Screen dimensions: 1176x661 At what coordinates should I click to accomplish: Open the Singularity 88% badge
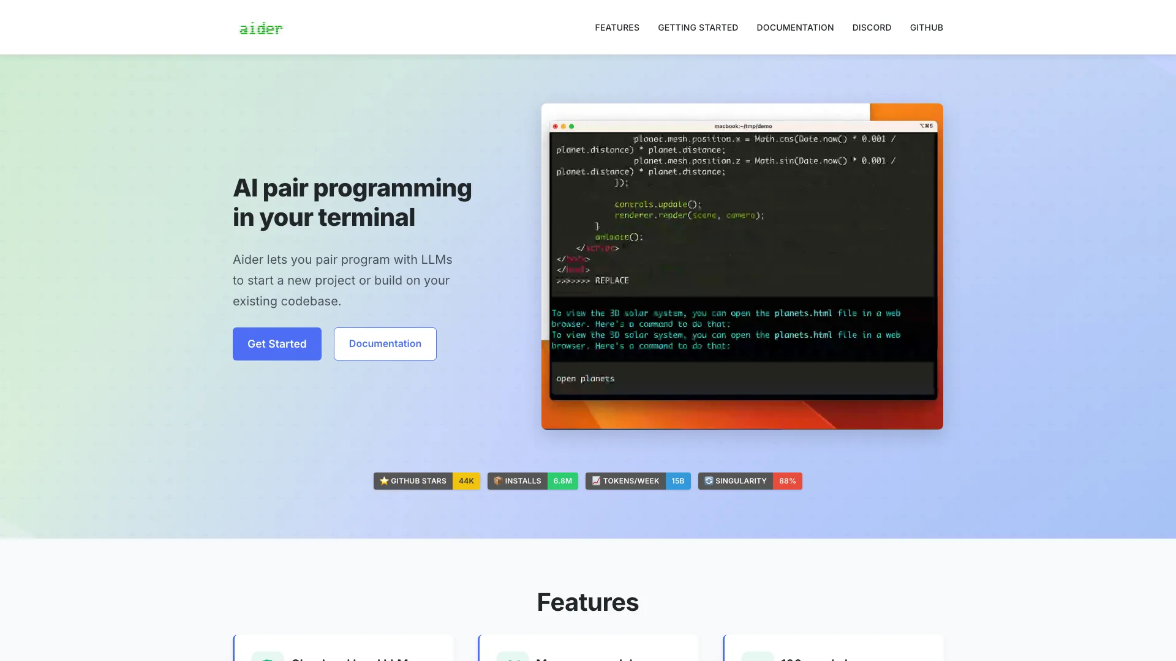[x=750, y=481]
